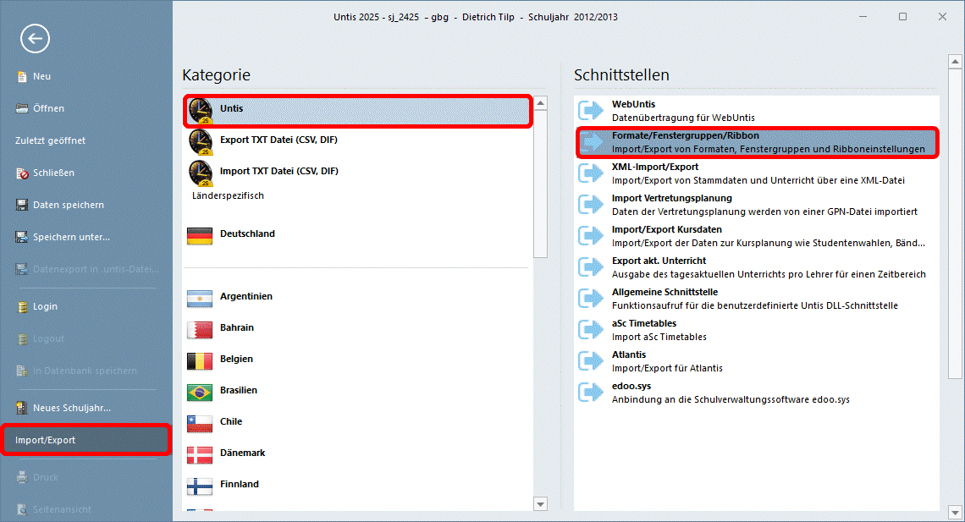Select the Deutschland flag icon

click(200, 235)
